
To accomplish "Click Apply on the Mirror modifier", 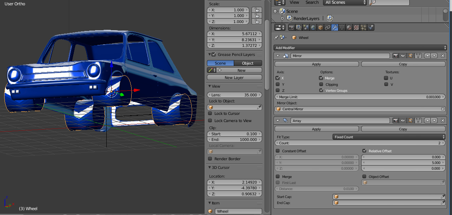I will click(316, 64).
